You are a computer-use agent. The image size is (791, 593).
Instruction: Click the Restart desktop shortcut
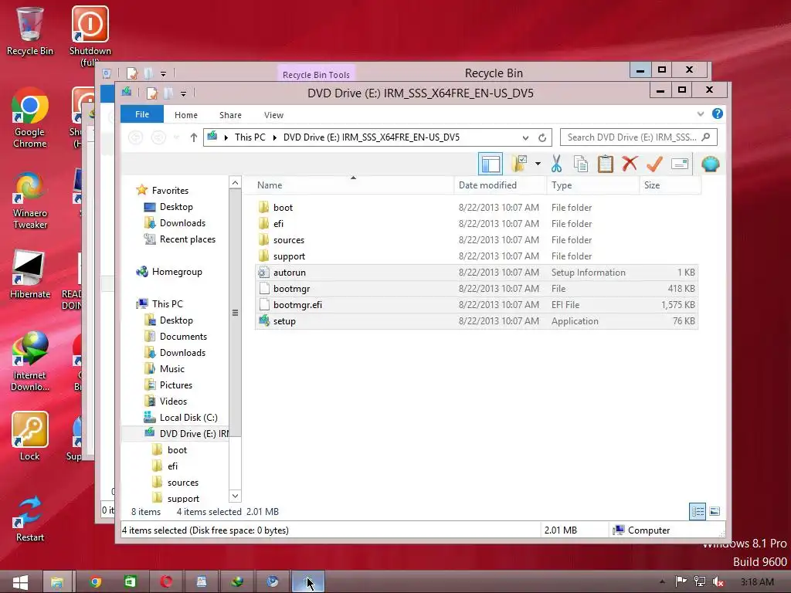click(30, 518)
